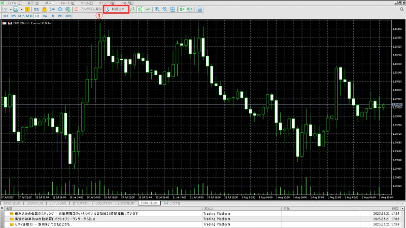The image size is (406, 228).
Task: Open the IDE MetaEditor button
Action: point(37,9)
